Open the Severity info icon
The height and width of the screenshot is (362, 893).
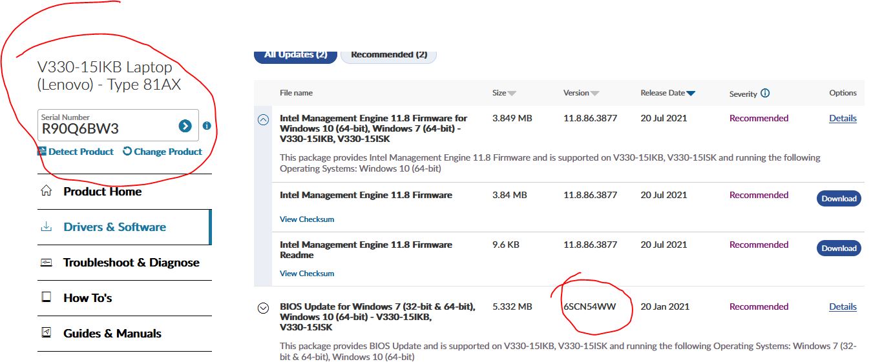coord(765,93)
